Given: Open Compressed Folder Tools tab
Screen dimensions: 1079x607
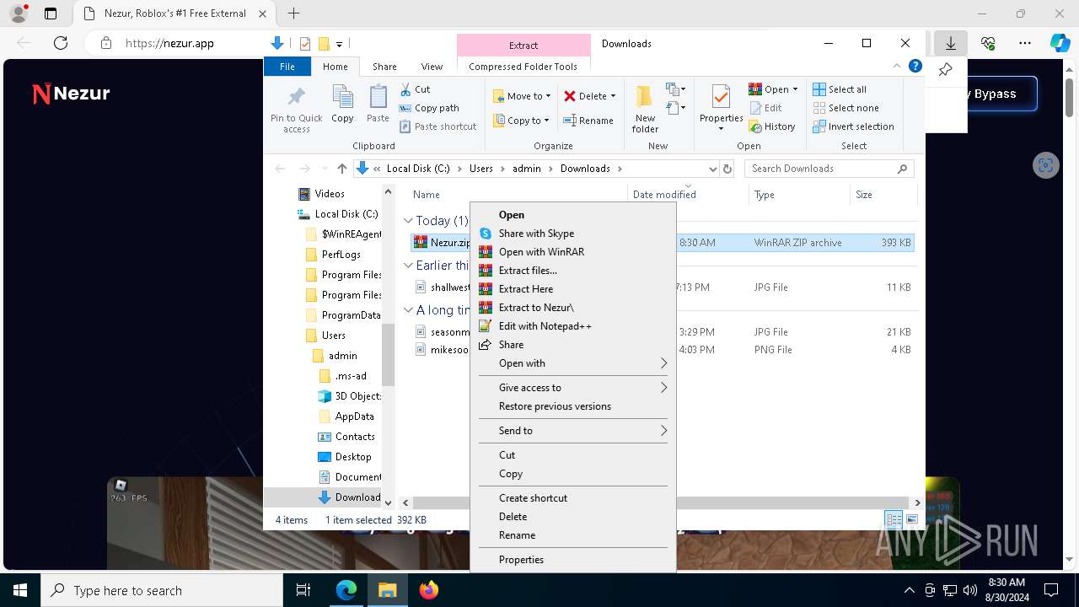Looking at the screenshot, I should [x=523, y=67].
